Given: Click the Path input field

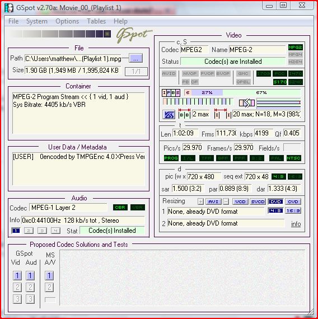Looking at the screenshot, I should point(73,59).
